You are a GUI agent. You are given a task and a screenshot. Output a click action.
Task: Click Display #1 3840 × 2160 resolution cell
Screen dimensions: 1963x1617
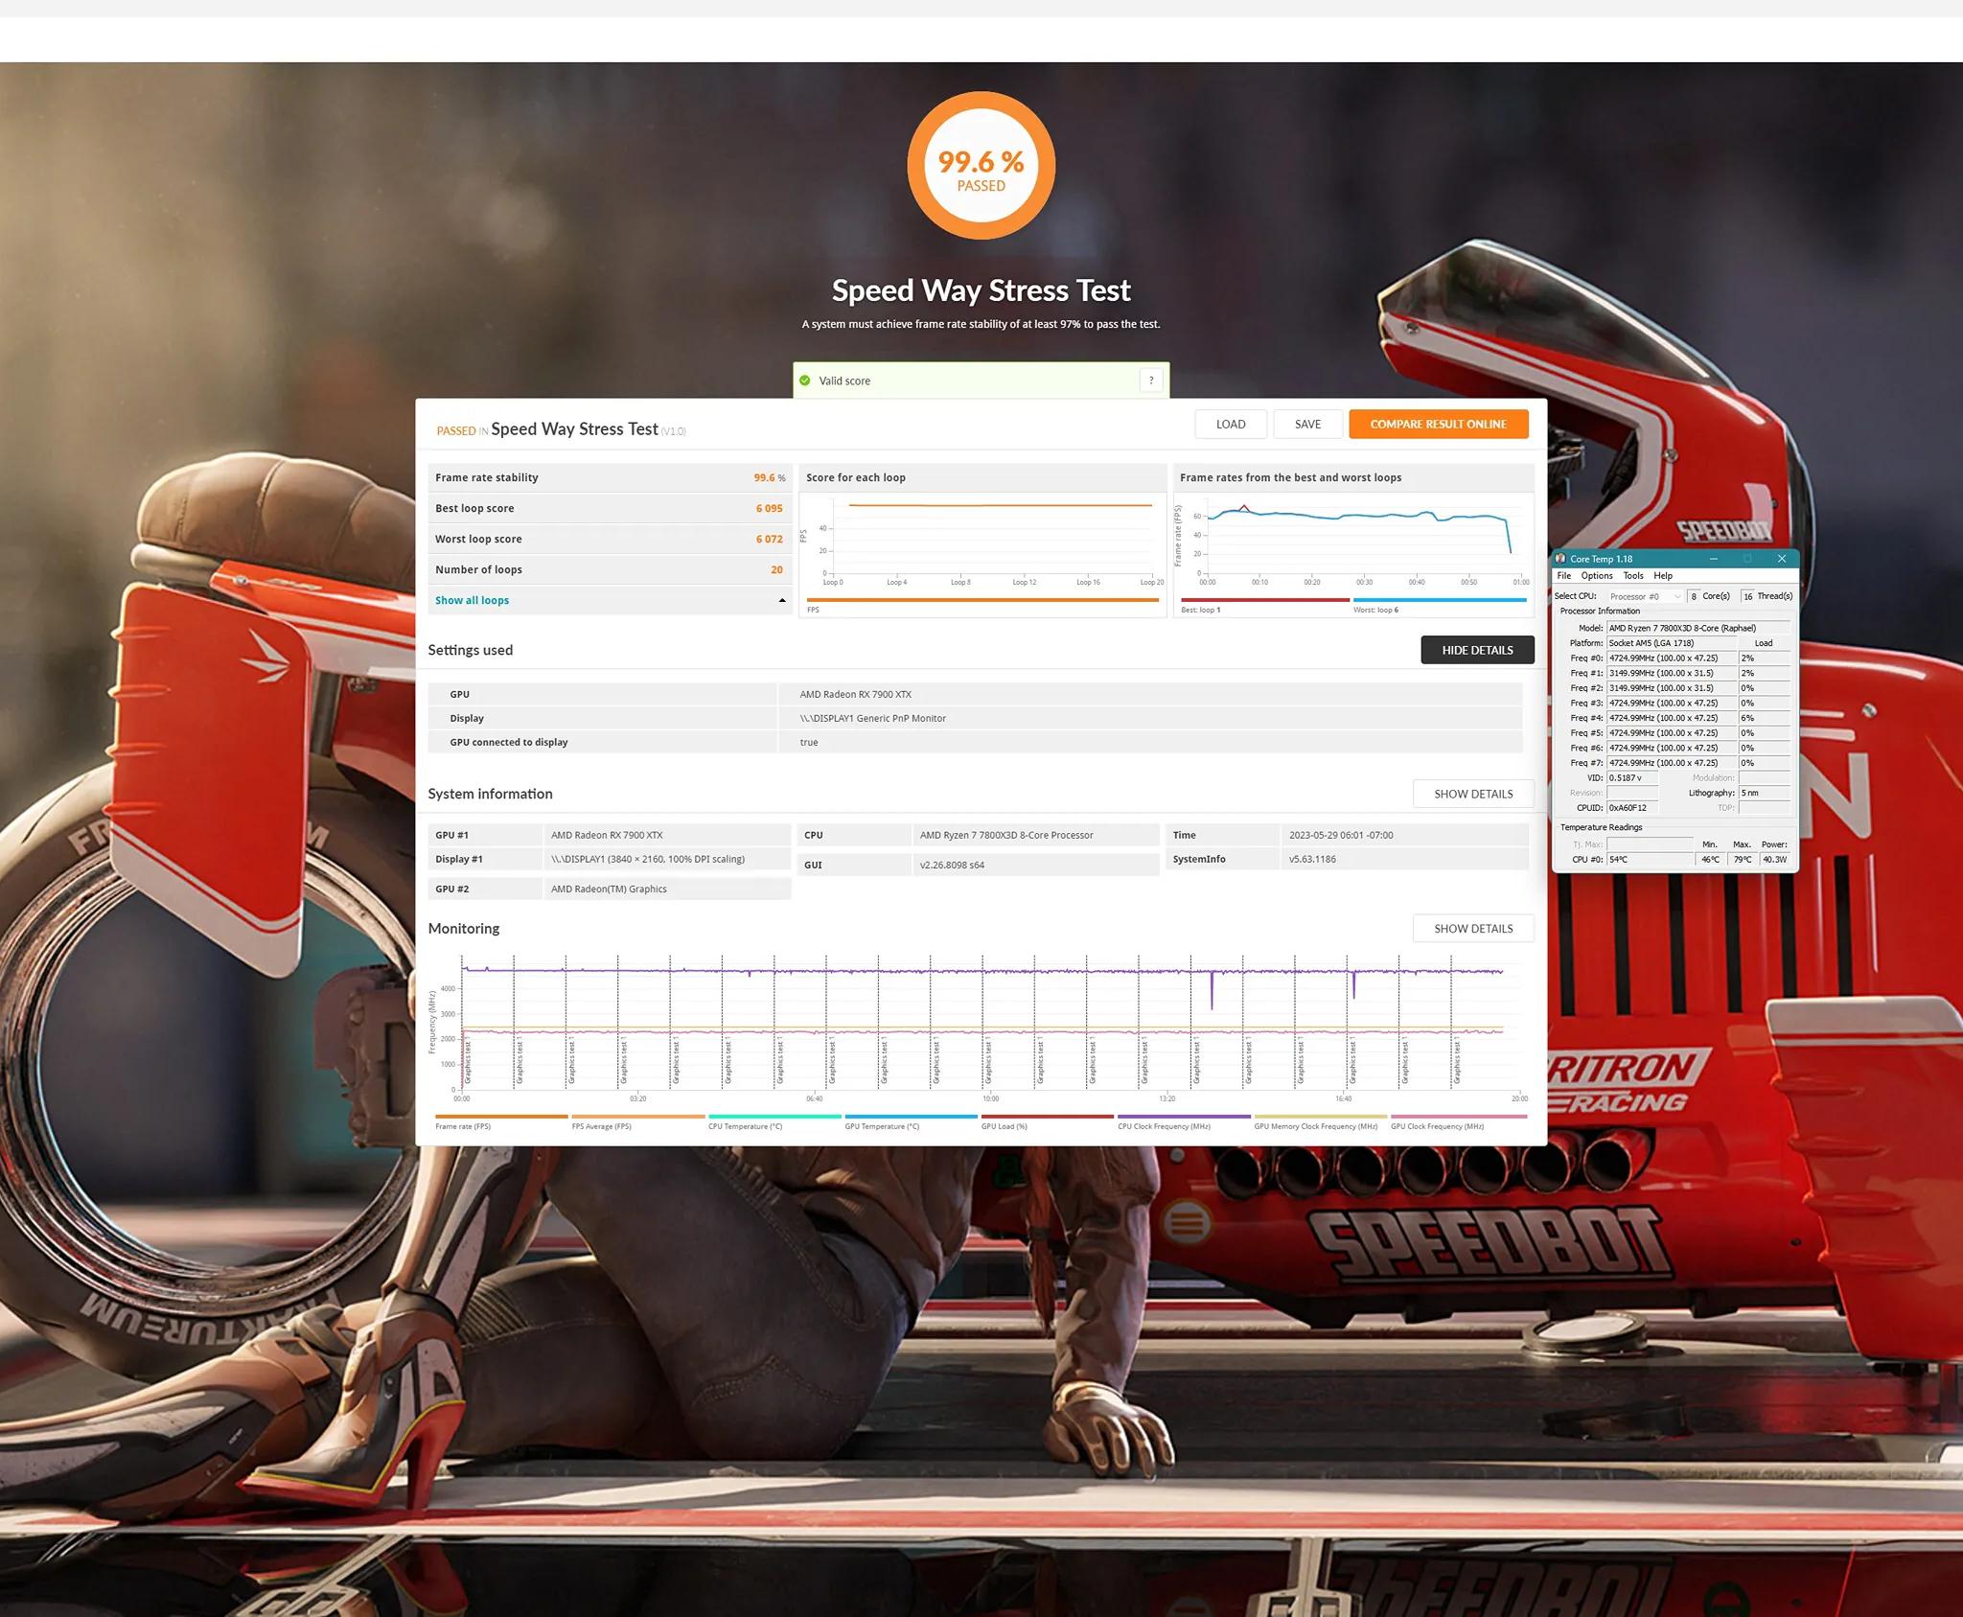coord(667,859)
